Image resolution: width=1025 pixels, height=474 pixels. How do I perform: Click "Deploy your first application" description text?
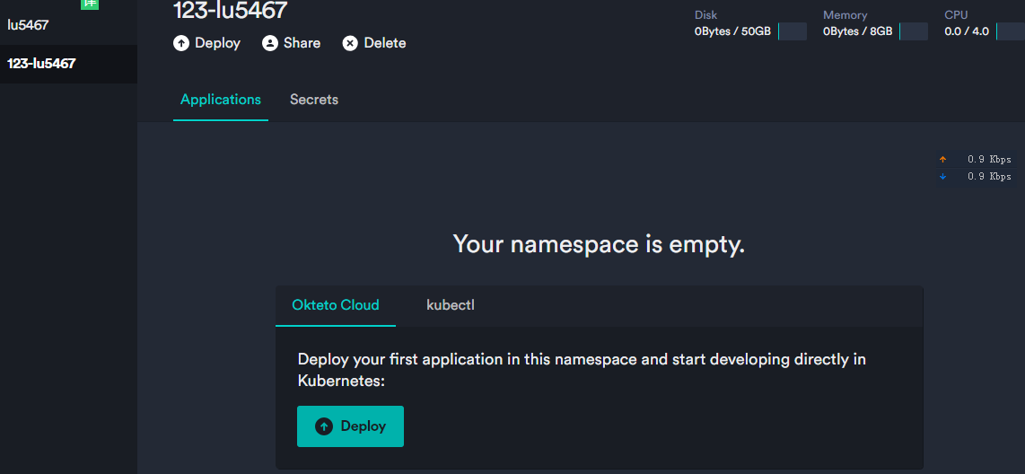(x=582, y=369)
